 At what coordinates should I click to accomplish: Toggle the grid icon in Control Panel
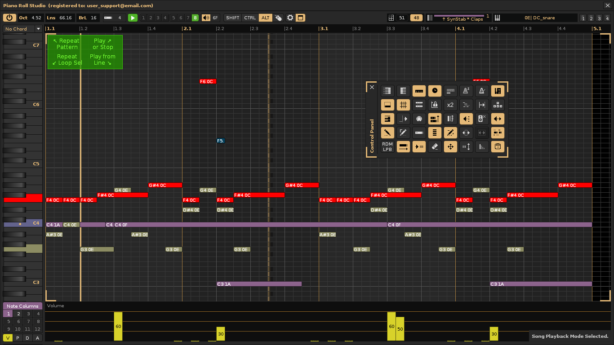(403, 105)
